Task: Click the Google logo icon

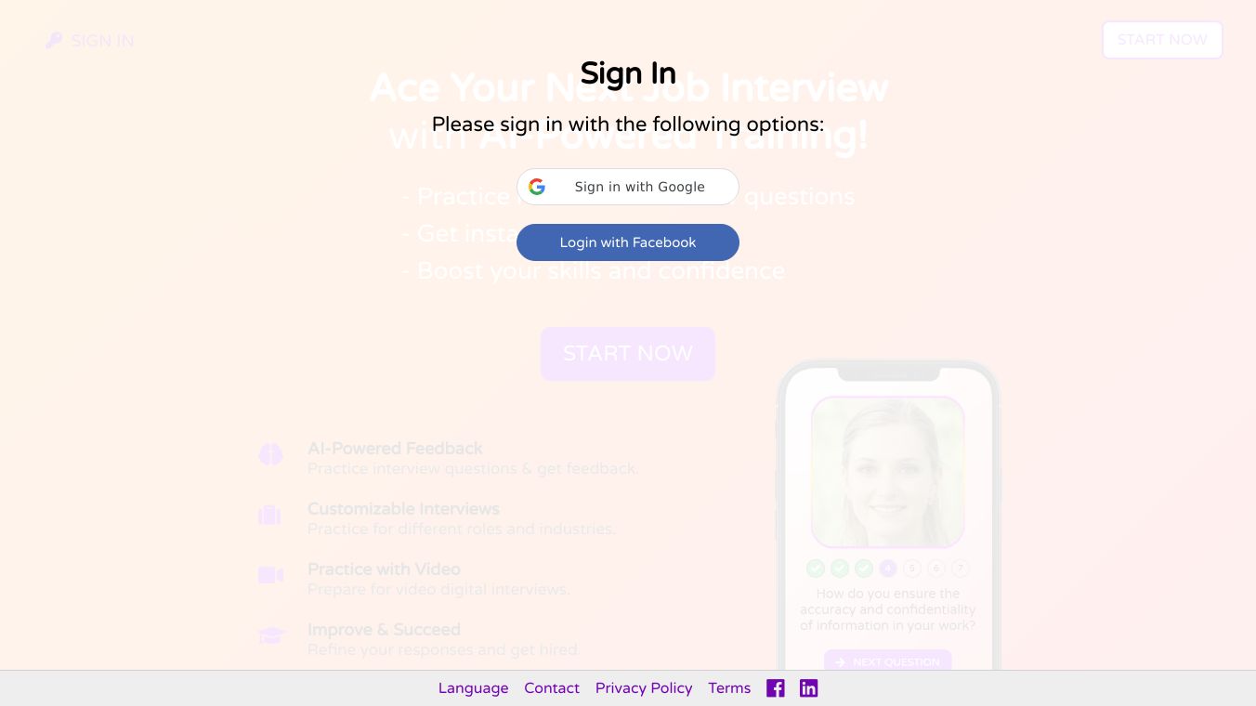Action: tap(537, 187)
